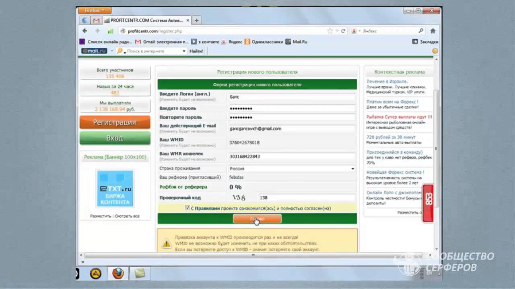Click the Firefox icon in the taskbar
Viewport: 515px width, 289px height.
118,274
